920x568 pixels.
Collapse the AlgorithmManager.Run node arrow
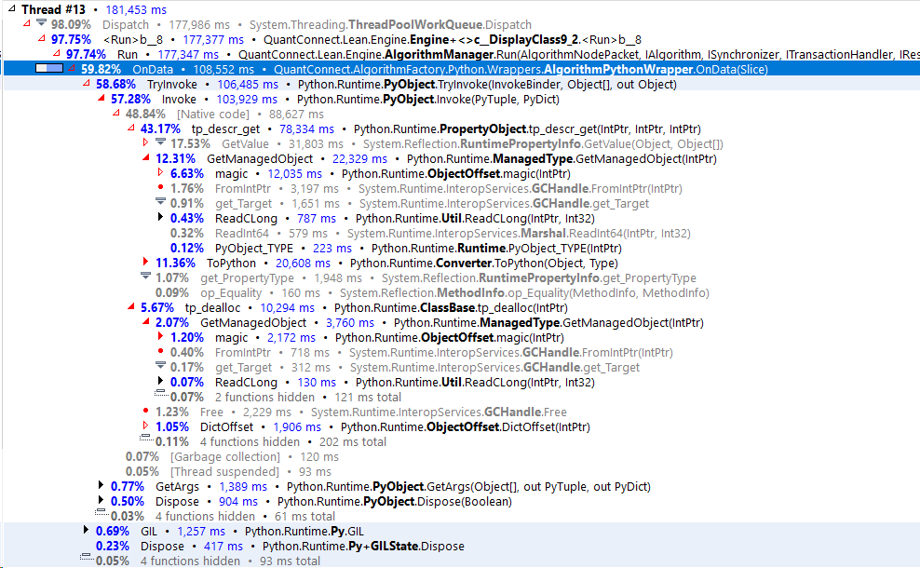[x=56, y=53]
